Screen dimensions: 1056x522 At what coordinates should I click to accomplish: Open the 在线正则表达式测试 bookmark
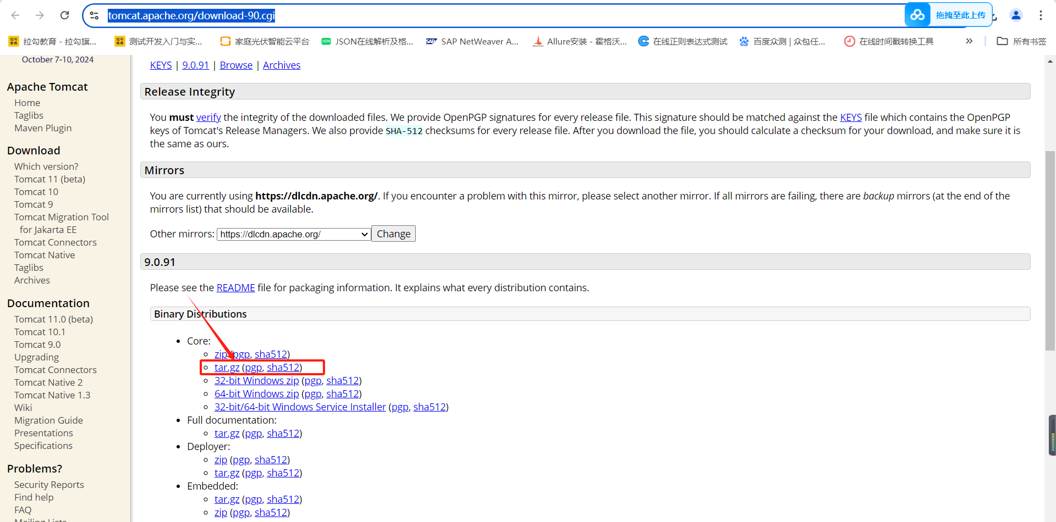[x=683, y=41]
